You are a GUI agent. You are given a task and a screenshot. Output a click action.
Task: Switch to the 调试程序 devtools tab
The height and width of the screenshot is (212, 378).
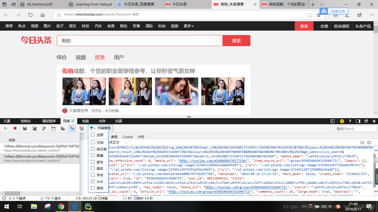pyautogui.click(x=49, y=121)
